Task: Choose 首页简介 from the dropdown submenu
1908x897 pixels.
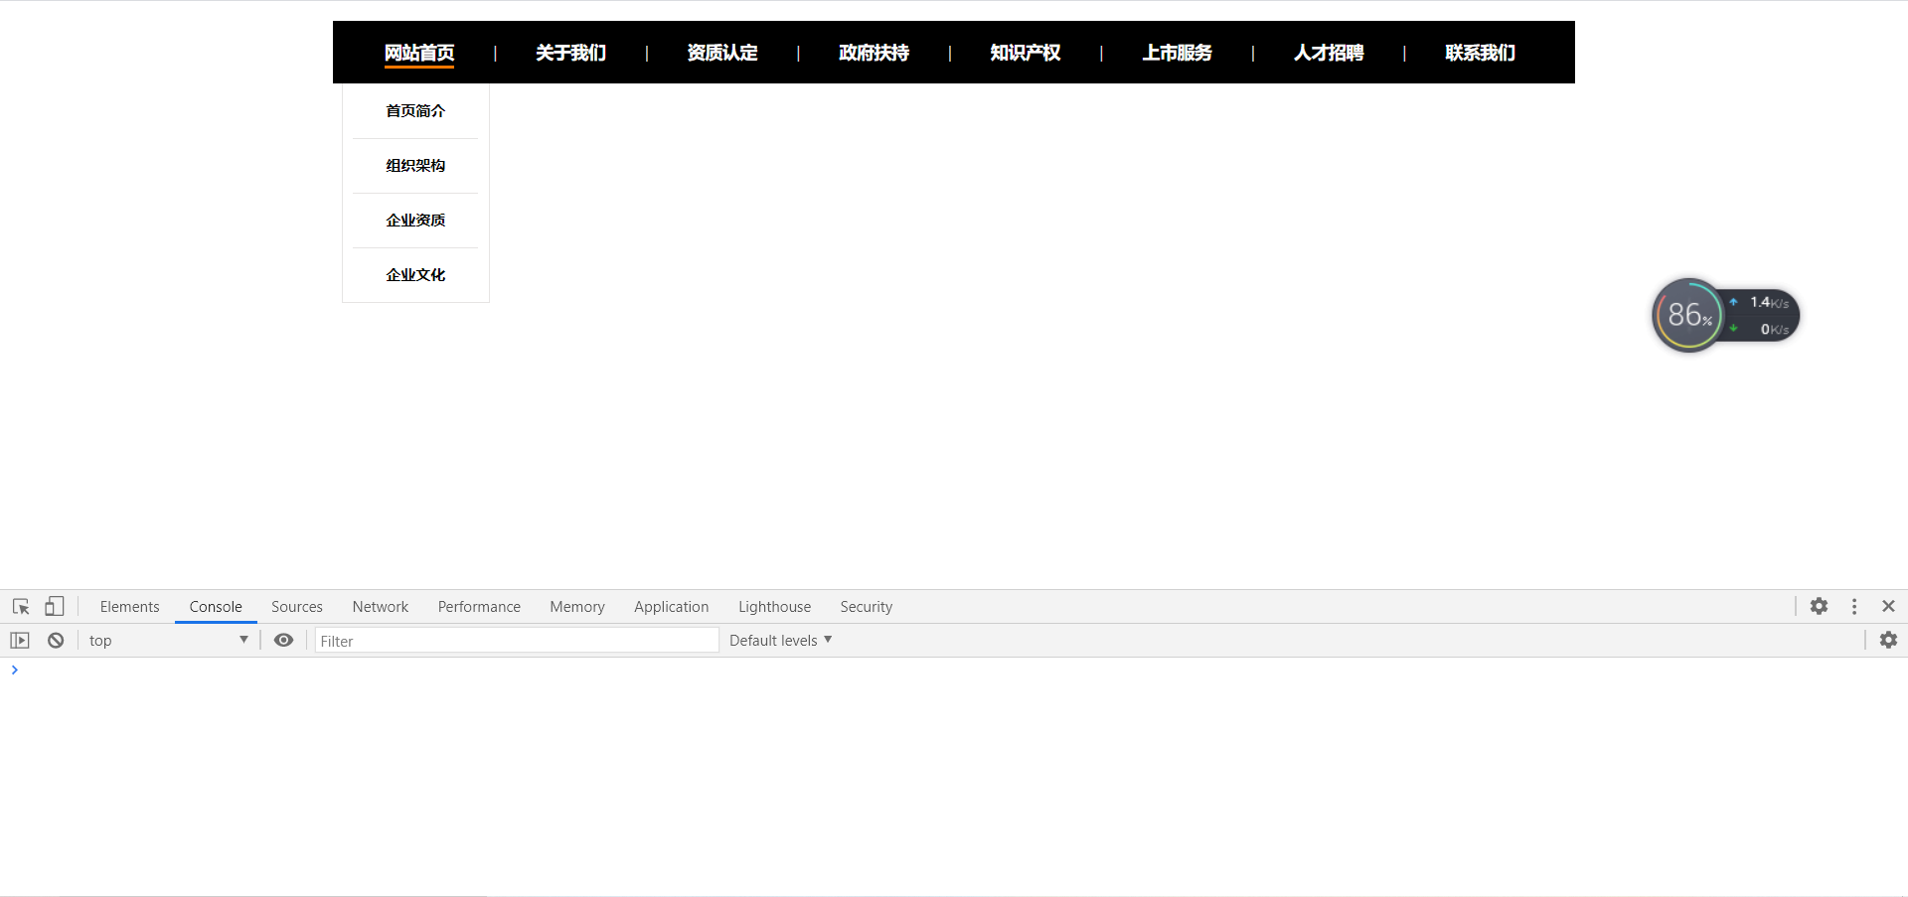Action: coord(415,111)
